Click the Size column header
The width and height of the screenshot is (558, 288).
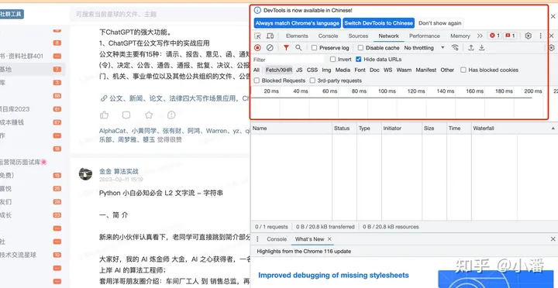click(x=434, y=129)
